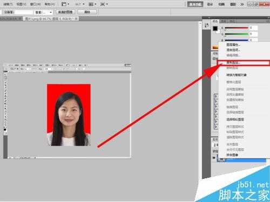Click the 前面的图像 button
Image resolution: width=270 pixels, height=202 pixels.
click(65, 12)
